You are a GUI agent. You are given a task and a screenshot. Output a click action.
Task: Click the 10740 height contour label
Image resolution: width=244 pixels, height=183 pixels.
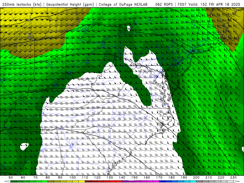click(45, 130)
